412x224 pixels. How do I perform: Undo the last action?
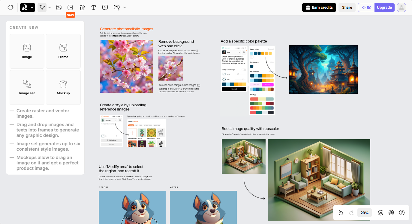[x=341, y=213]
